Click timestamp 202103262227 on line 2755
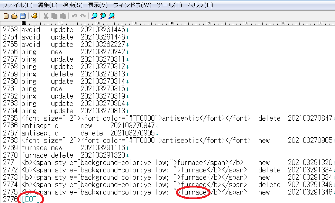Image resolution: width=335 pixels, height=203 pixels. pos(103,44)
